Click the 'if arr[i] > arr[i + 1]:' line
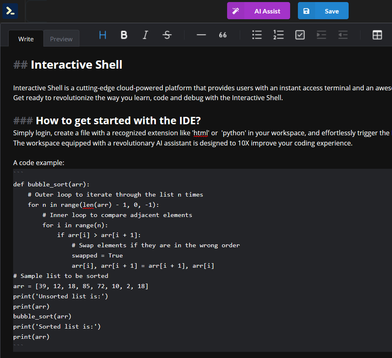This screenshot has width=392, height=358. 99,235
